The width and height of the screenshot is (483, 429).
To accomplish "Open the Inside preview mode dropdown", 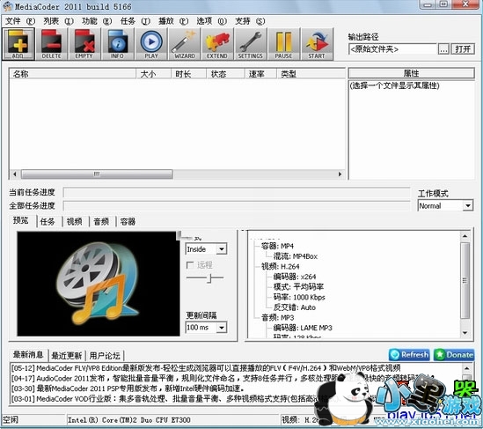I will click(206, 249).
